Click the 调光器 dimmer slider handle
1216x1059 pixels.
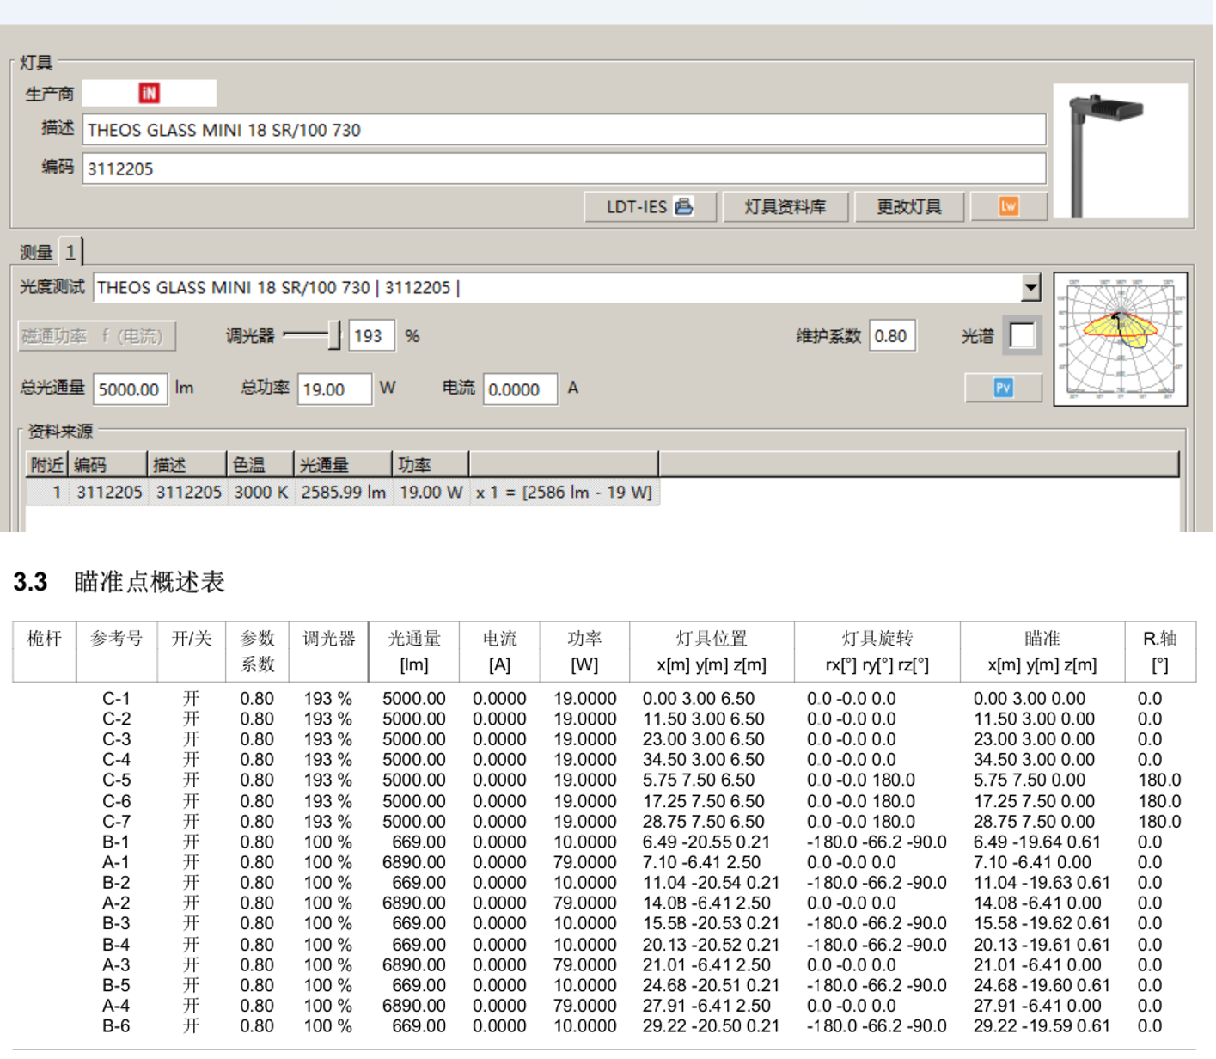click(333, 335)
